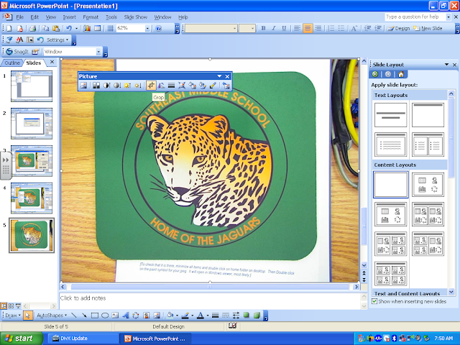
Task: Click Compress Pictures icon
Action: [182, 86]
